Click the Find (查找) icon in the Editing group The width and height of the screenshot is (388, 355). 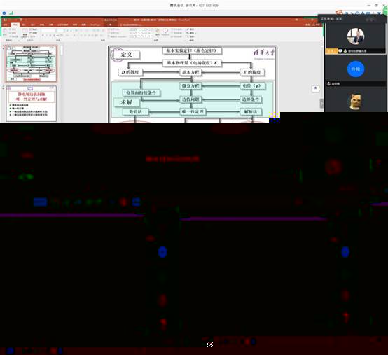(190, 29)
